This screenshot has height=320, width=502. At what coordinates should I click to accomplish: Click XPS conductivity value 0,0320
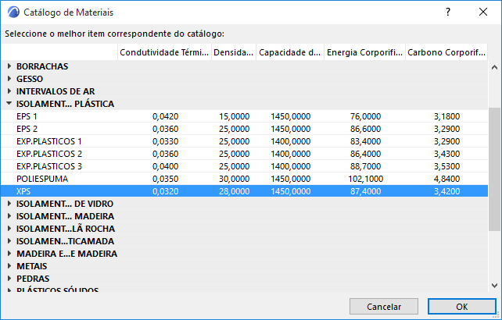(x=165, y=191)
